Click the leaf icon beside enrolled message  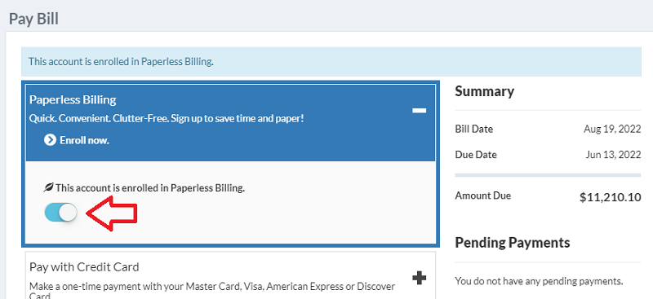49,187
